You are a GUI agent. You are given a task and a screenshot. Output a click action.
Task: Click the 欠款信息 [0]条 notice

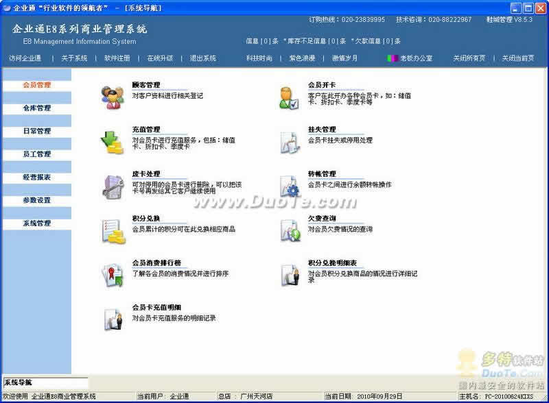(x=375, y=41)
